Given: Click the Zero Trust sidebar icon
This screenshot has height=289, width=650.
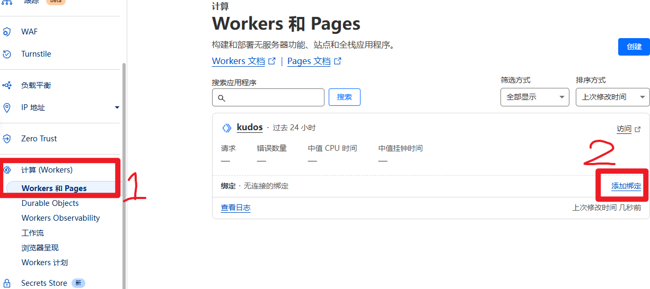Looking at the screenshot, I should (7, 139).
